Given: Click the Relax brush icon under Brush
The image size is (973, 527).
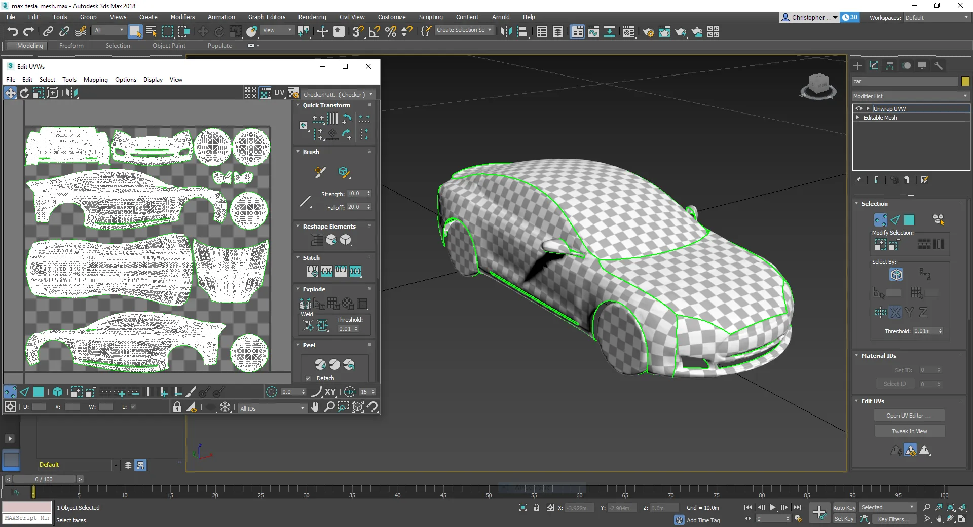Looking at the screenshot, I should 345,172.
